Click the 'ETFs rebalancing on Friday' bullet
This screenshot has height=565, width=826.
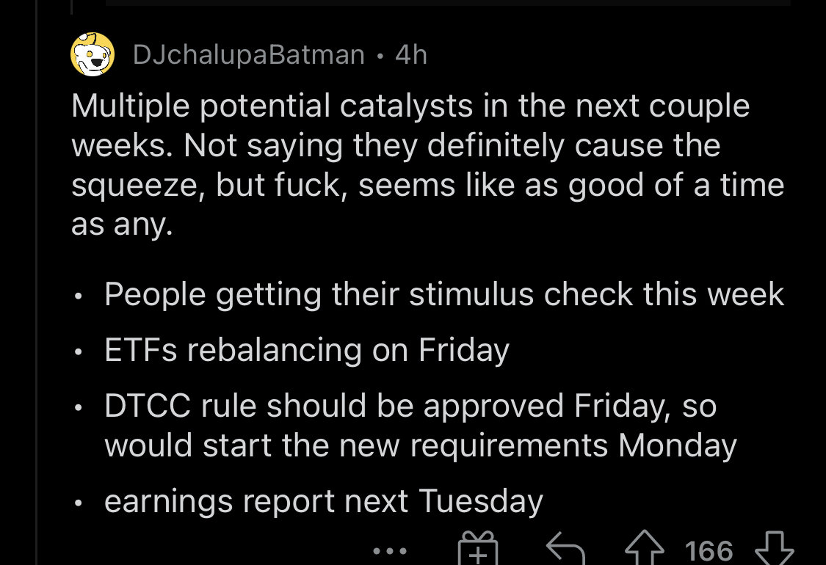307,350
